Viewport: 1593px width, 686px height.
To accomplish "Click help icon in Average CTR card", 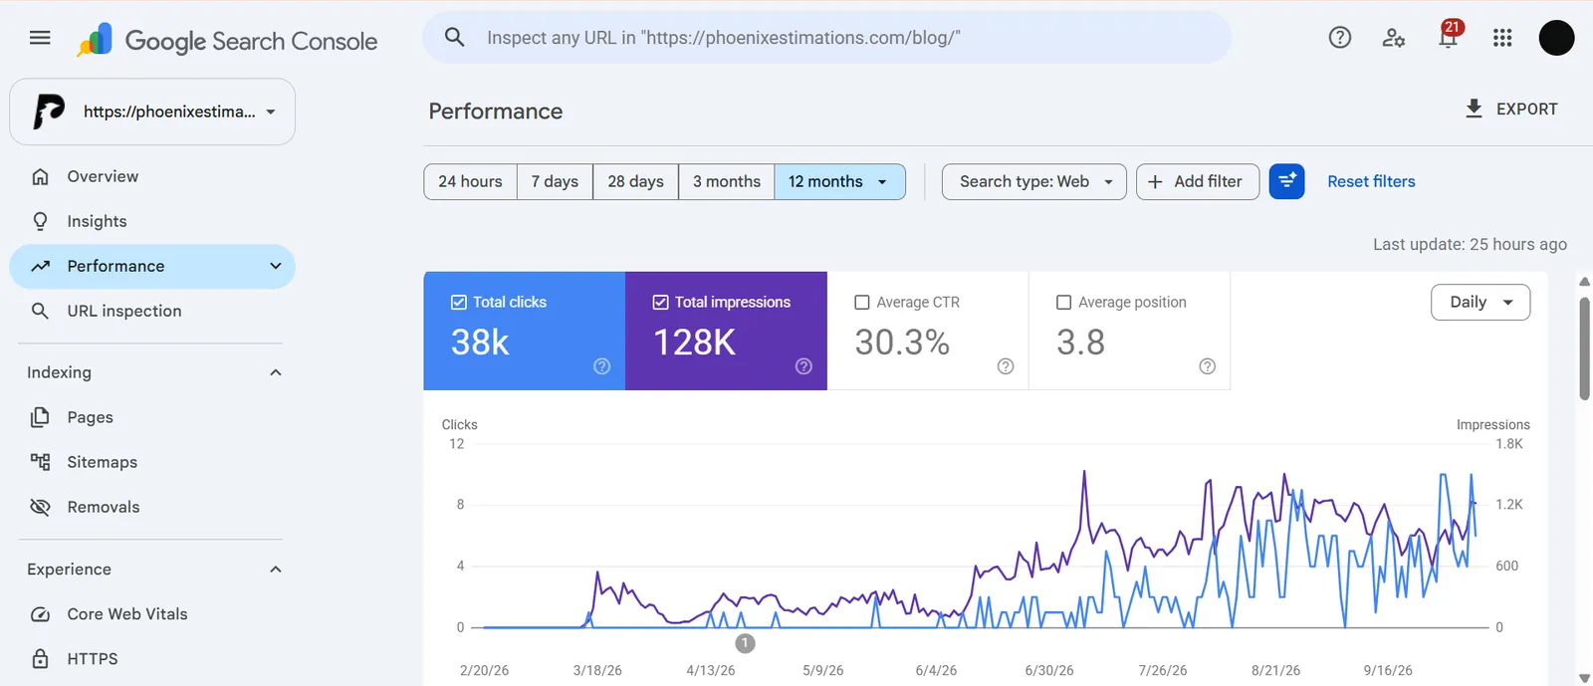I will (1006, 366).
